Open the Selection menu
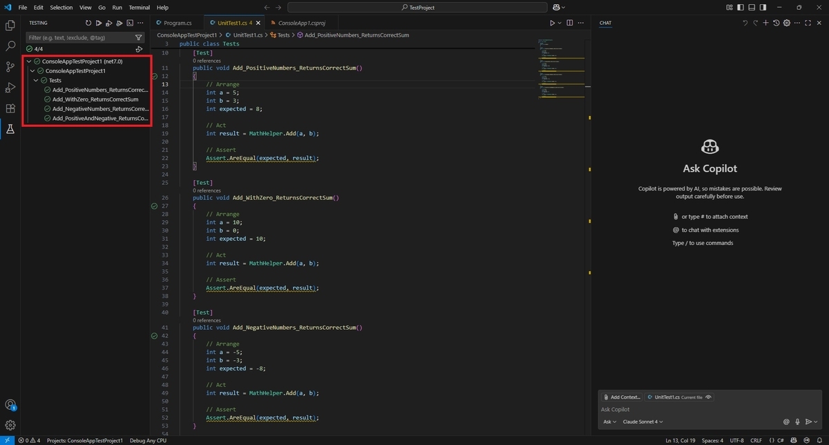 pyautogui.click(x=61, y=8)
